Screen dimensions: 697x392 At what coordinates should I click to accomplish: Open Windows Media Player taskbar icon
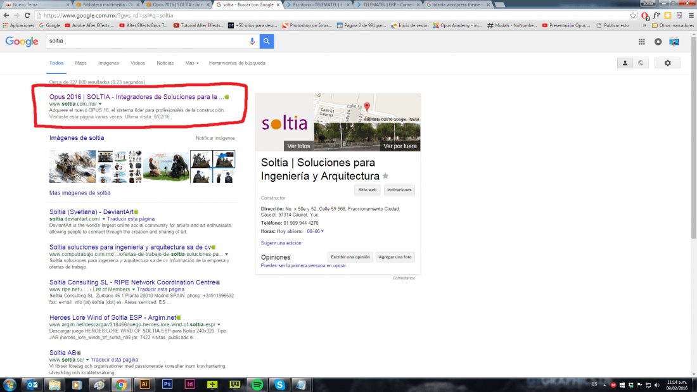tap(77, 385)
